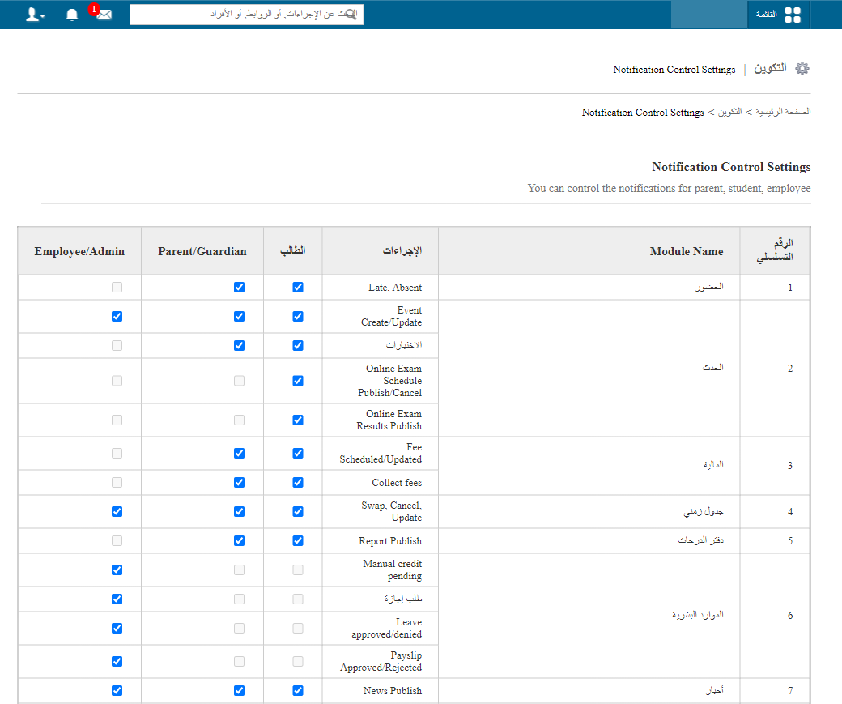
Task: Click the search magnifier icon
Action: pos(349,14)
